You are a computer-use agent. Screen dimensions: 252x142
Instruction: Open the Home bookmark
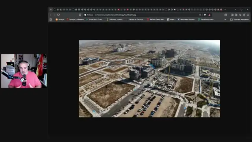coord(171,19)
